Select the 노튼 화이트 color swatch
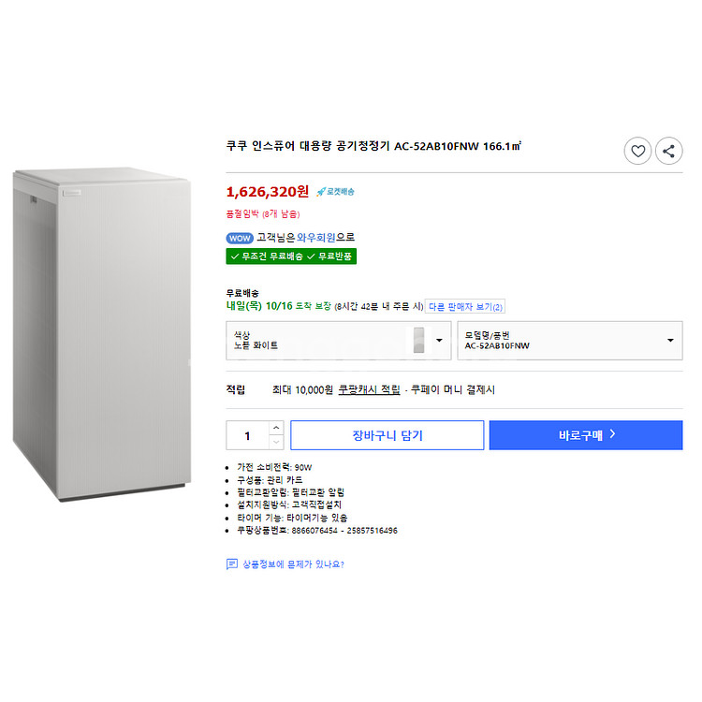 pyautogui.click(x=419, y=341)
